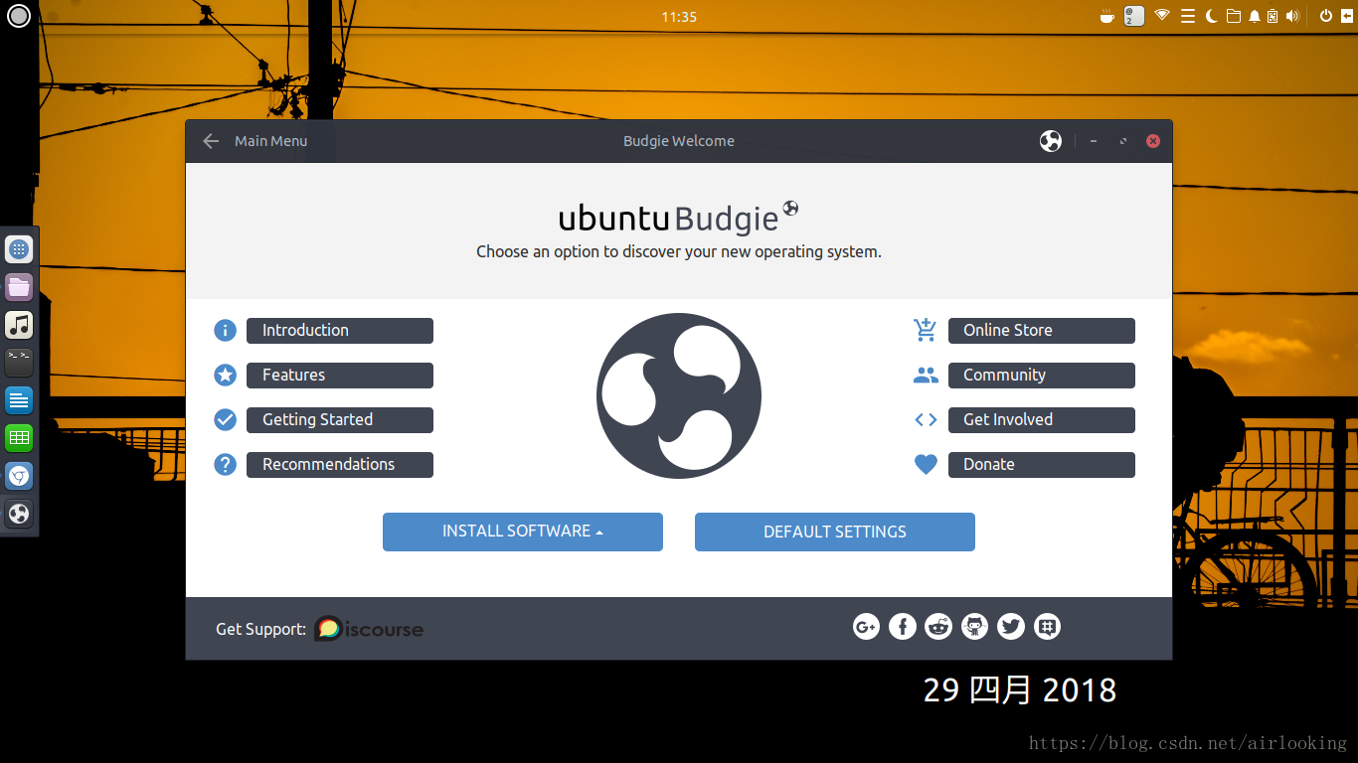The width and height of the screenshot is (1358, 763).
Task: Open the Google+ social link
Action: point(866,627)
